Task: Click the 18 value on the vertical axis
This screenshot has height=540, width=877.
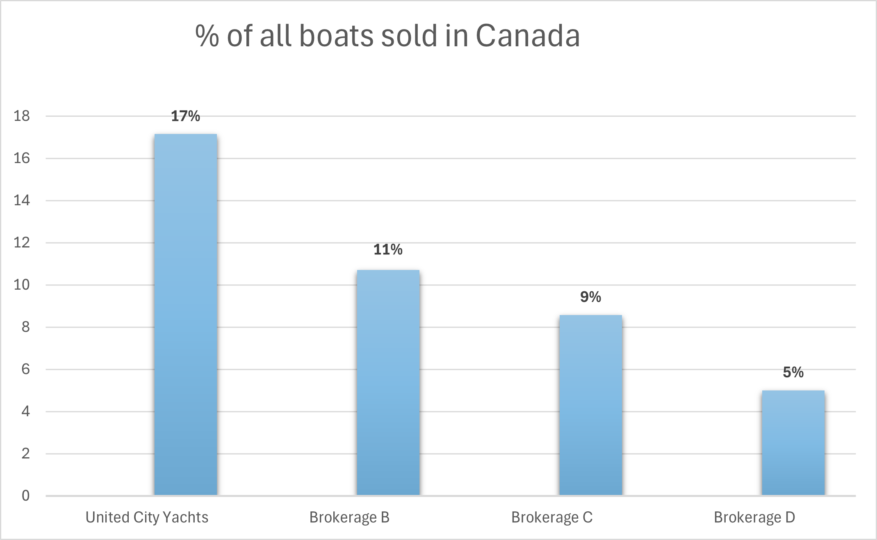Action: click(22, 116)
